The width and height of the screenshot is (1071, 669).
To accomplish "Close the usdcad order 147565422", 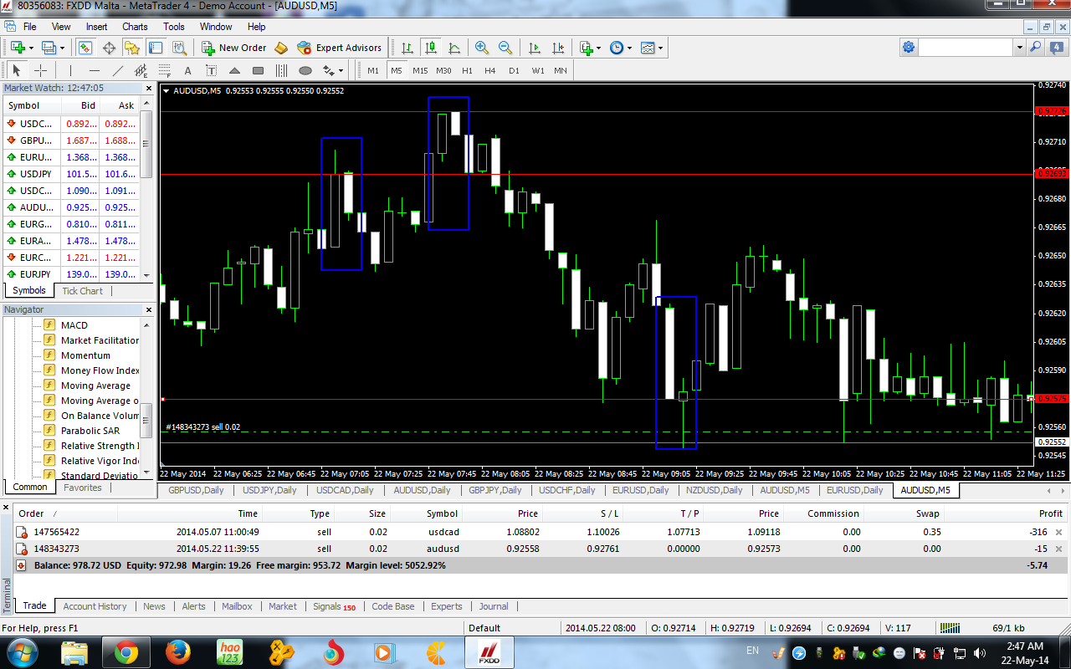I will (x=1058, y=532).
